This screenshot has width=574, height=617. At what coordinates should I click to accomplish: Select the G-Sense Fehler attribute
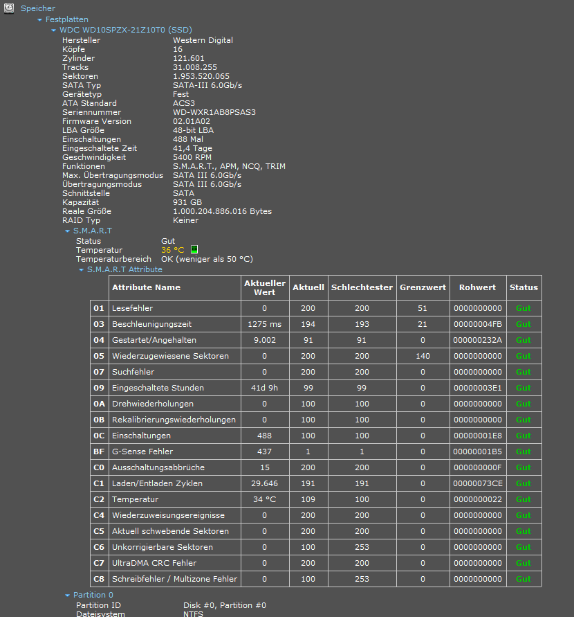[142, 451]
